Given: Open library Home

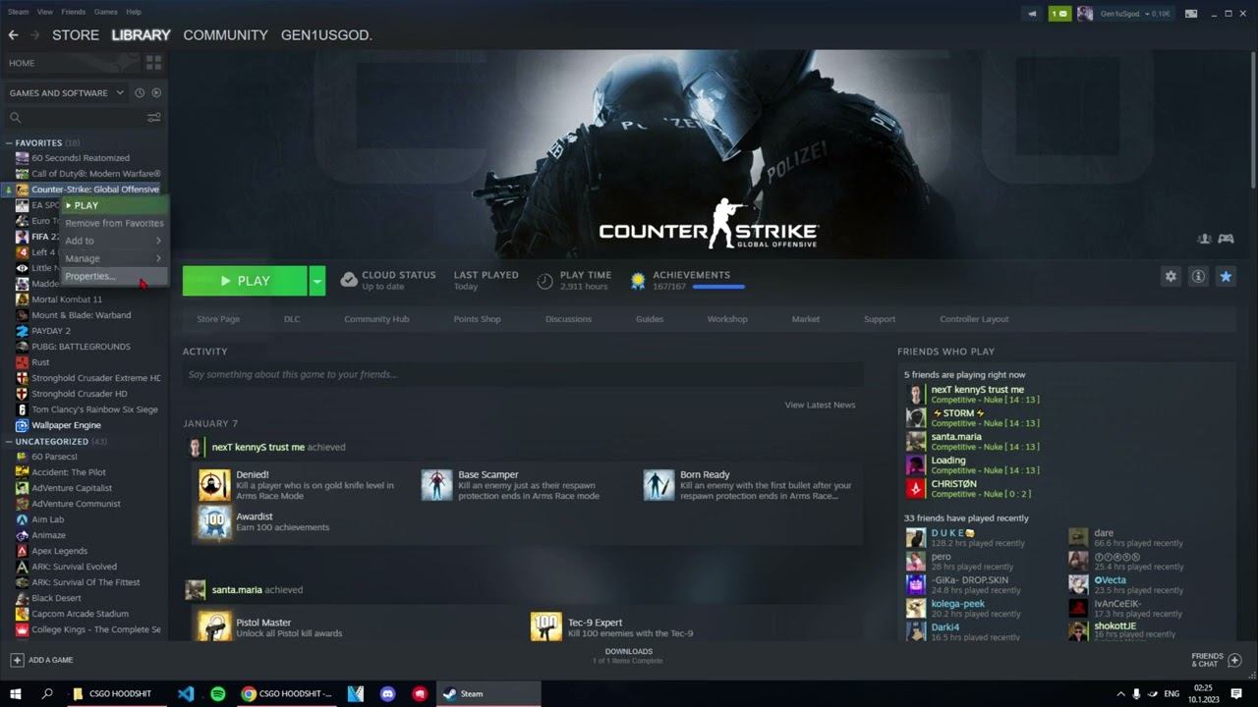Looking at the screenshot, I should [22, 63].
